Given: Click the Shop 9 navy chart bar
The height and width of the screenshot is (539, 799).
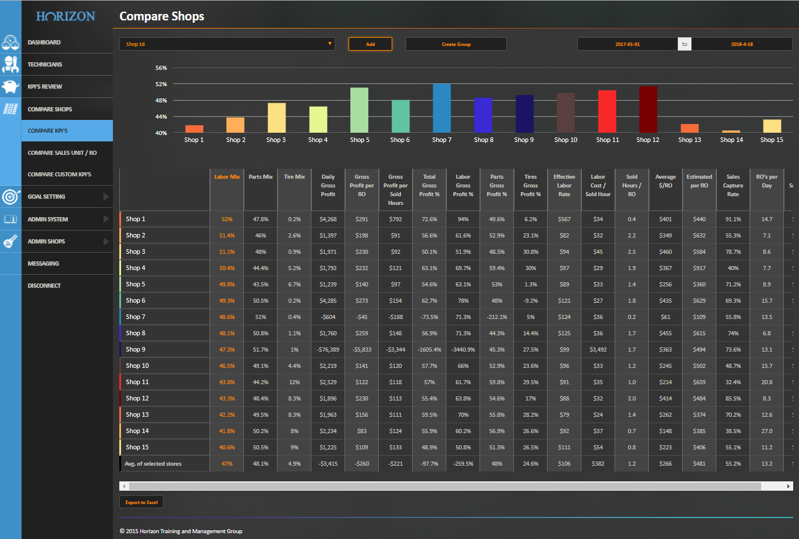Looking at the screenshot, I should click(x=524, y=114).
